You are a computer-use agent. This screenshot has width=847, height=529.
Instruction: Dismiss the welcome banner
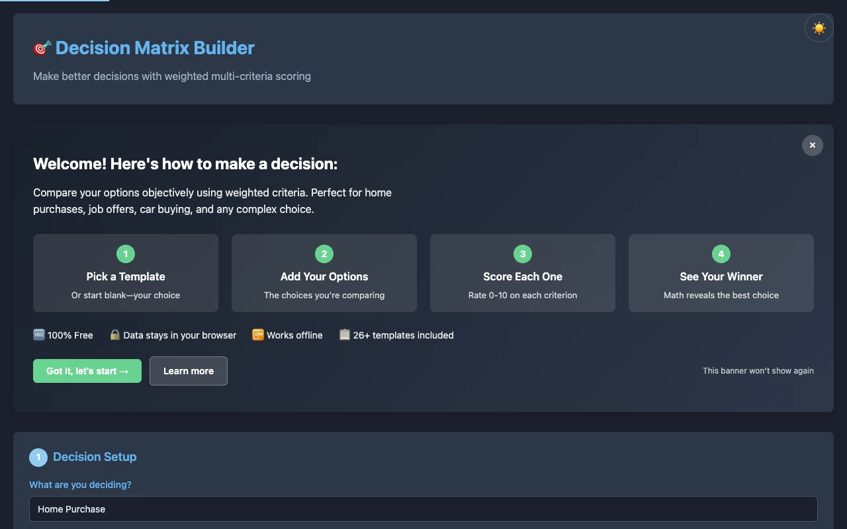click(x=813, y=145)
